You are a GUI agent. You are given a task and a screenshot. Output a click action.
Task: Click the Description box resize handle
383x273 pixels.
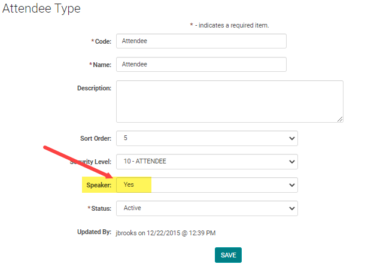click(x=339, y=119)
